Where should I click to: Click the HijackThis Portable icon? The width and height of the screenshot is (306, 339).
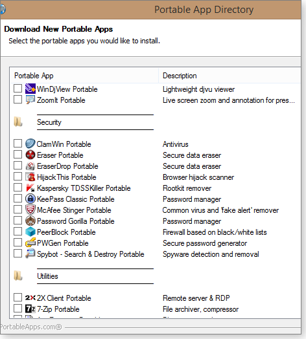[x=30, y=177]
